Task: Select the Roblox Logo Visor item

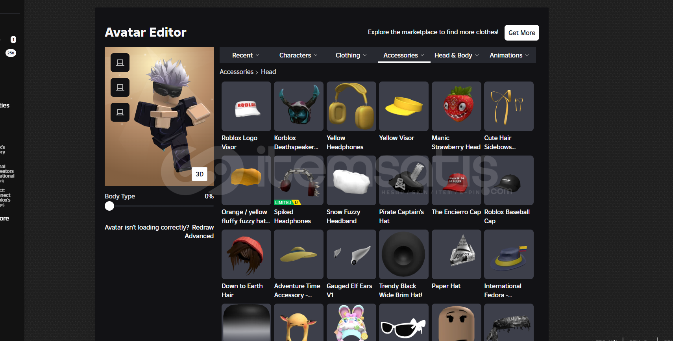Action: coord(246,106)
